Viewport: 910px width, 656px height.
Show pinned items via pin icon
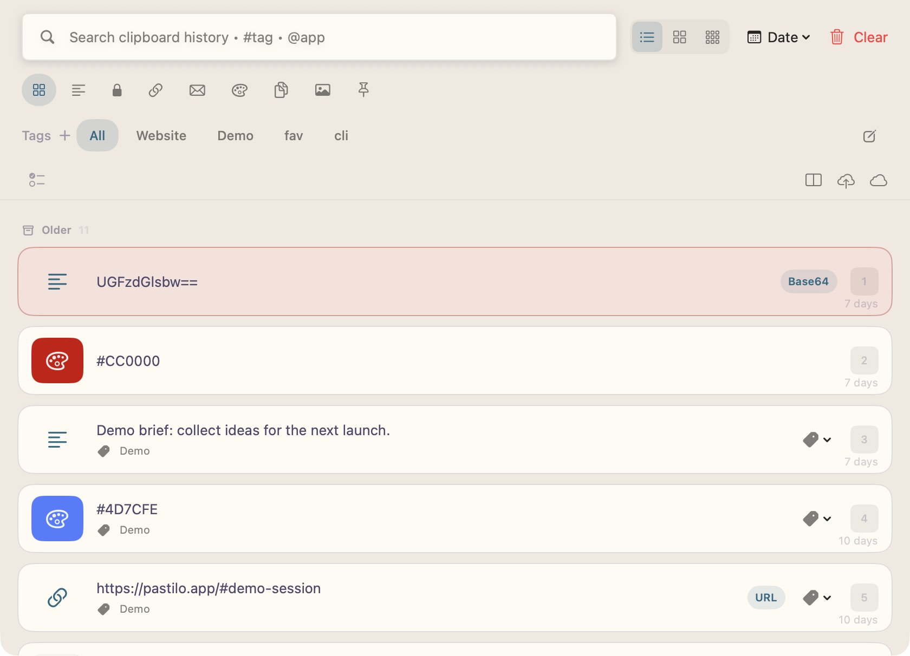[x=363, y=90]
